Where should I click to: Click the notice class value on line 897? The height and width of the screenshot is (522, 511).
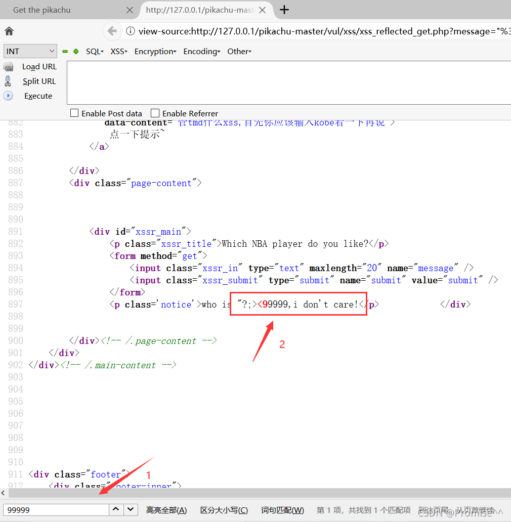pos(176,304)
